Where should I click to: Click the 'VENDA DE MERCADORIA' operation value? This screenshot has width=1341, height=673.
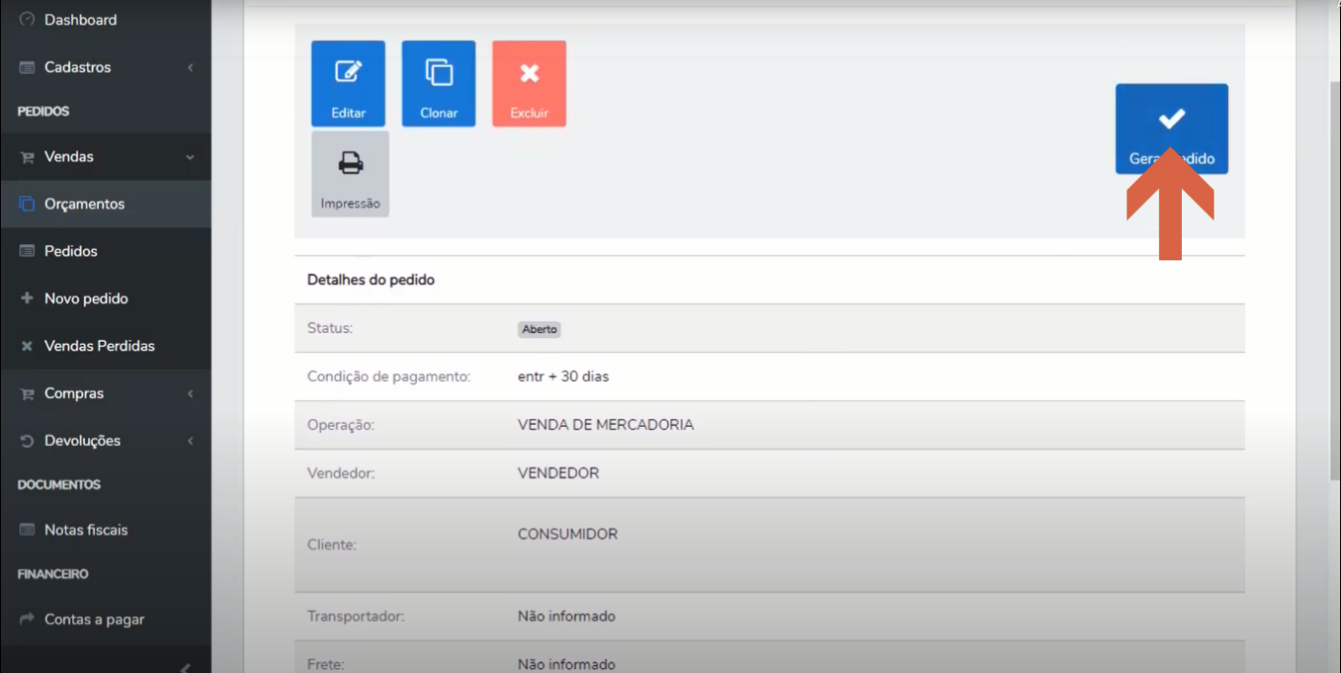pyautogui.click(x=606, y=424)
